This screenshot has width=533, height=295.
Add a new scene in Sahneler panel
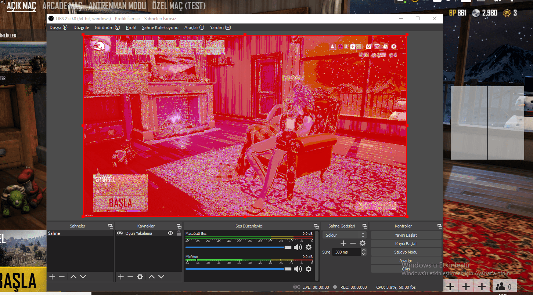click(x=52, y=277)
